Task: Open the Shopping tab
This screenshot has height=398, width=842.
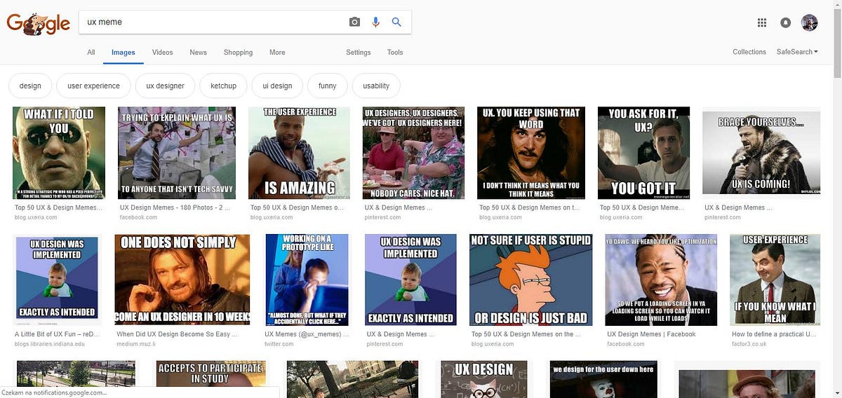Action: click(x=238, y=53)
